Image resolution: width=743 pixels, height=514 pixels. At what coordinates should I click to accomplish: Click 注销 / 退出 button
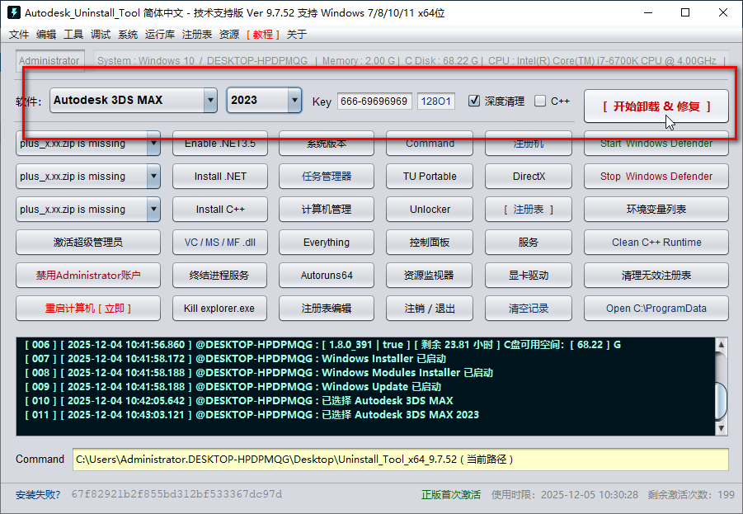430,309
